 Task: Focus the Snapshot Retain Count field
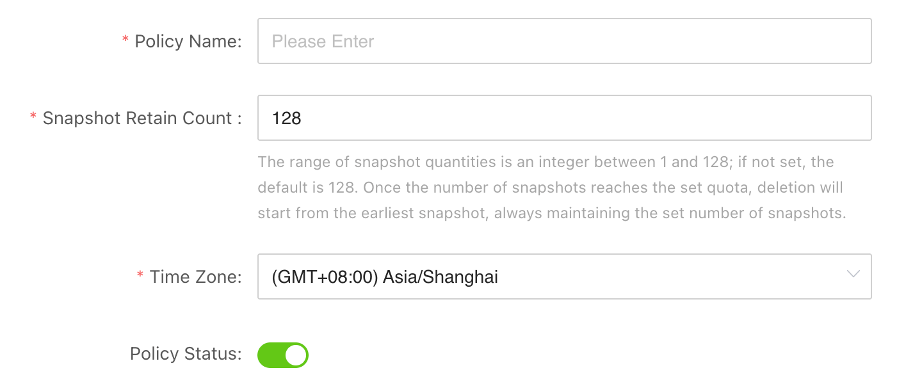563,118
